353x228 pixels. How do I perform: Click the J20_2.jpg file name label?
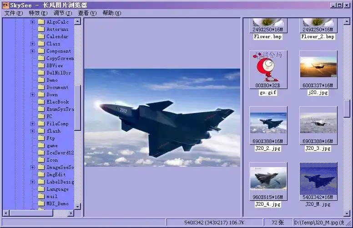pos(268,149)
